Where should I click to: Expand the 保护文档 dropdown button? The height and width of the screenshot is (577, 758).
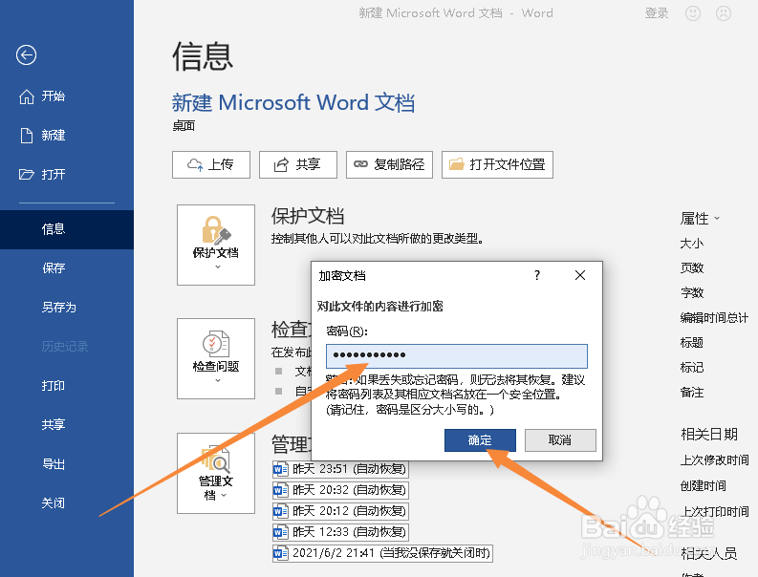[x=216, y=245]
